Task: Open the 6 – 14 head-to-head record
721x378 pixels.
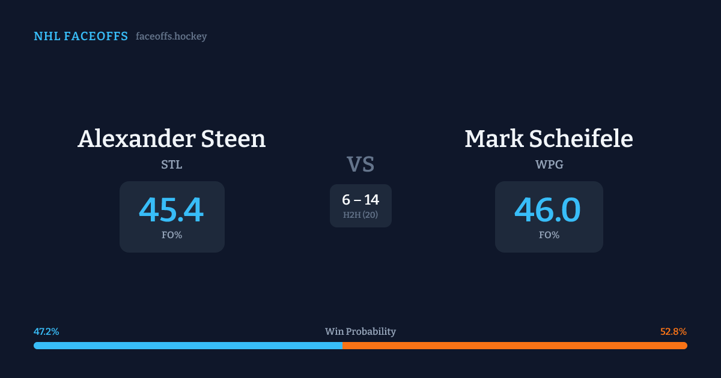Action: [x=360, y=200]
